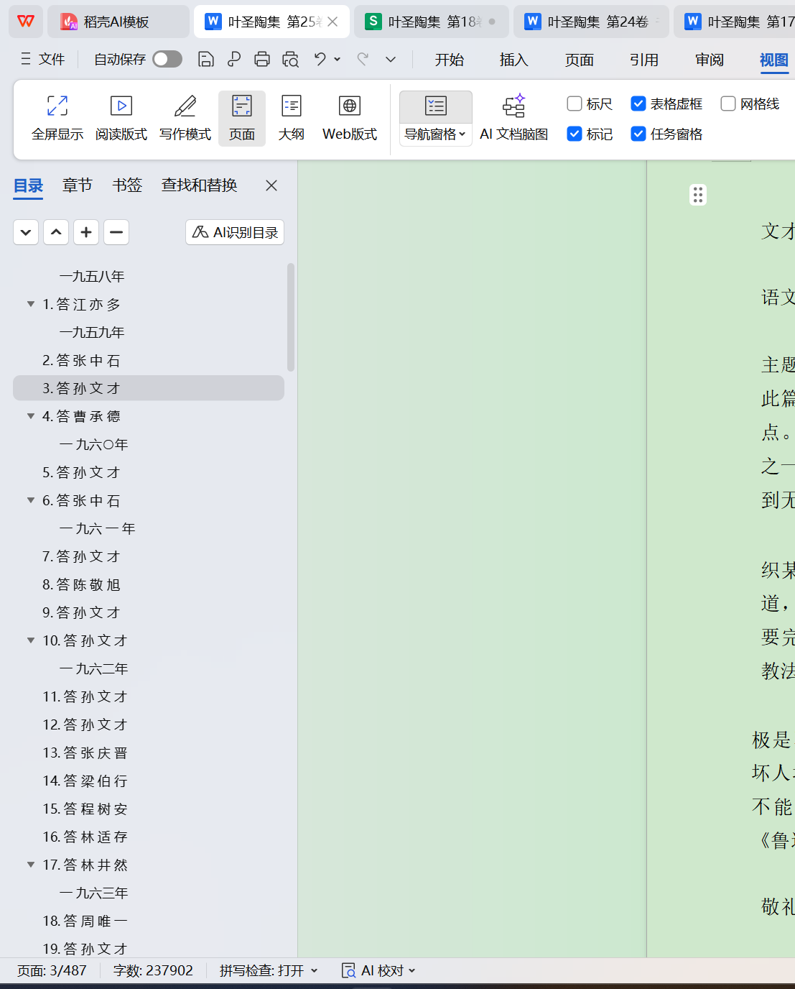Click the undo arrow icon
Viewport: 795px width, 989px height.
point(320,59)
